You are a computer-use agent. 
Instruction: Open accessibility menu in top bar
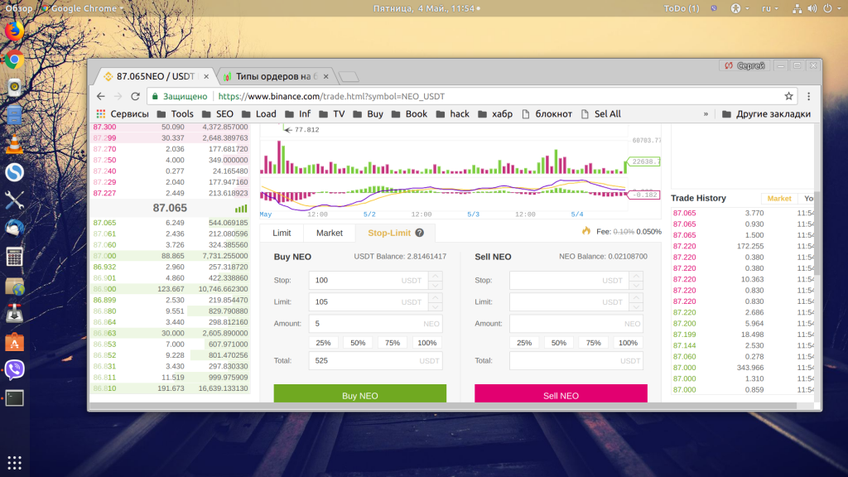point(740,8)
